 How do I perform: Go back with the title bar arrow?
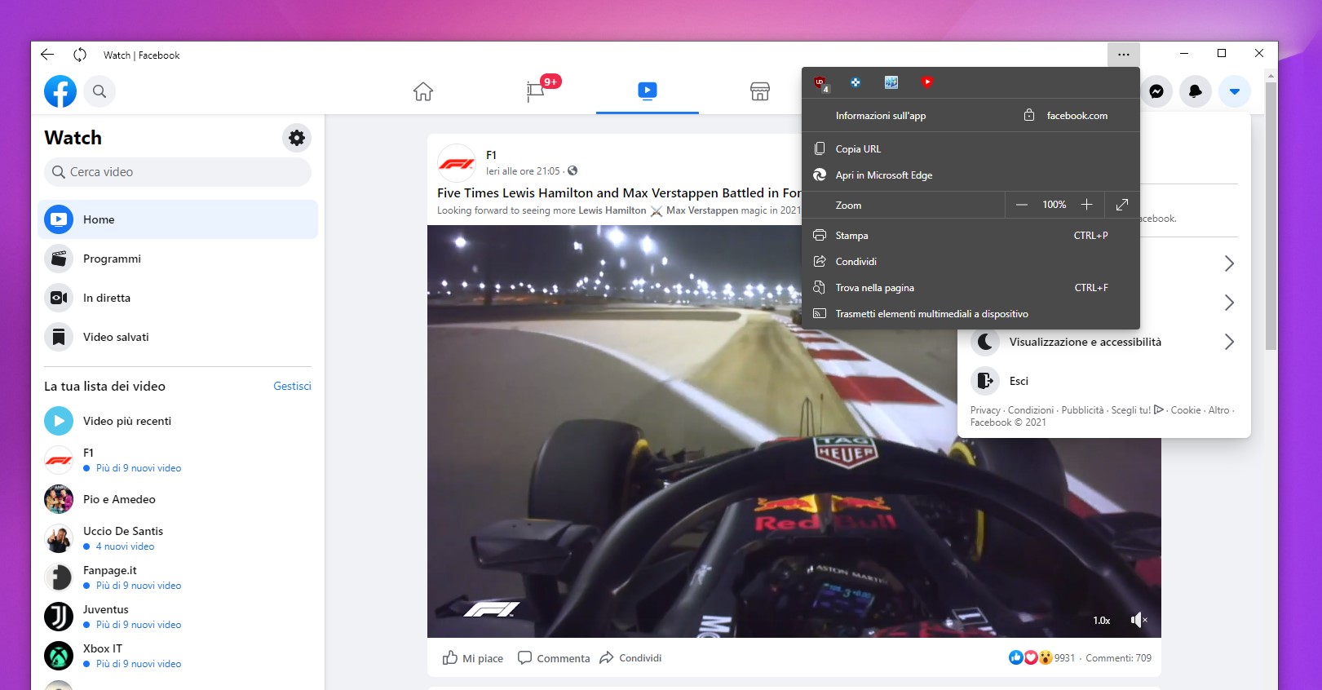[x=47, y=55]
